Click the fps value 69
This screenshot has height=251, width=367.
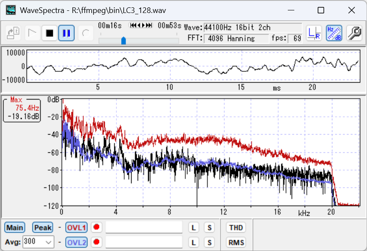(295, 39)
